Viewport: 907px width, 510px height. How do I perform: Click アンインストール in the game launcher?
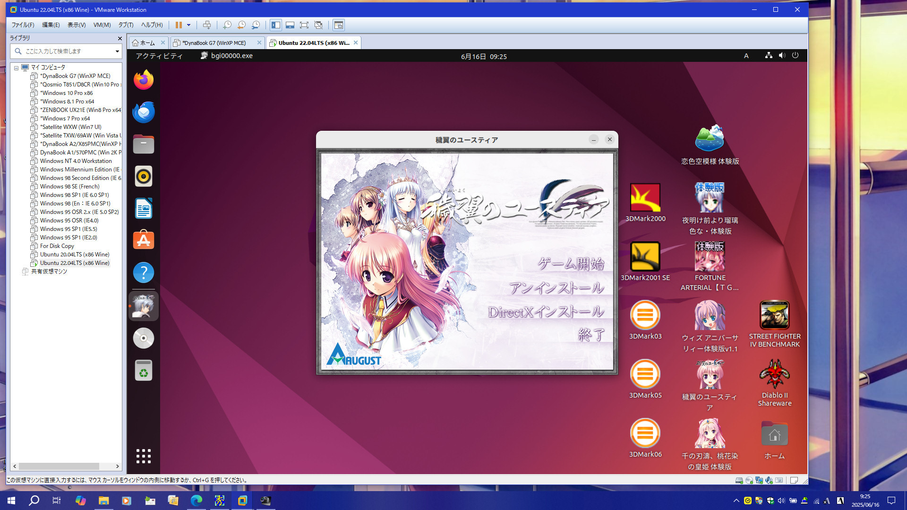(556, 288)
